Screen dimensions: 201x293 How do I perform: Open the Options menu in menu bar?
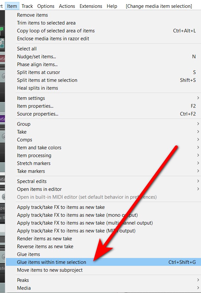click(x=46, y=6)
